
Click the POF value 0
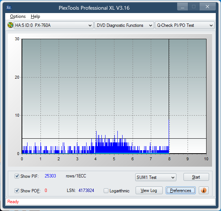(46, 190)
